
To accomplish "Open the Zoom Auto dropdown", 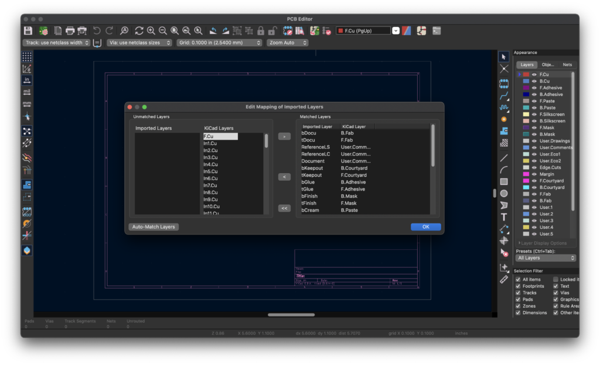I will 287,43.
